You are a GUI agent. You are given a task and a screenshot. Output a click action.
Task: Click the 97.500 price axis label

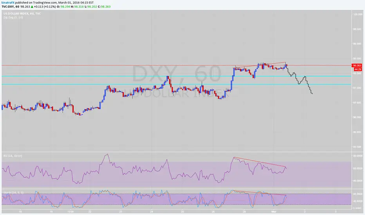coord(358,88)
